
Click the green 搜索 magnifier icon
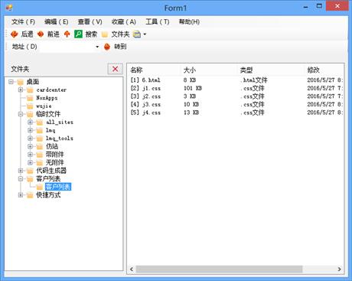(78, 34)
